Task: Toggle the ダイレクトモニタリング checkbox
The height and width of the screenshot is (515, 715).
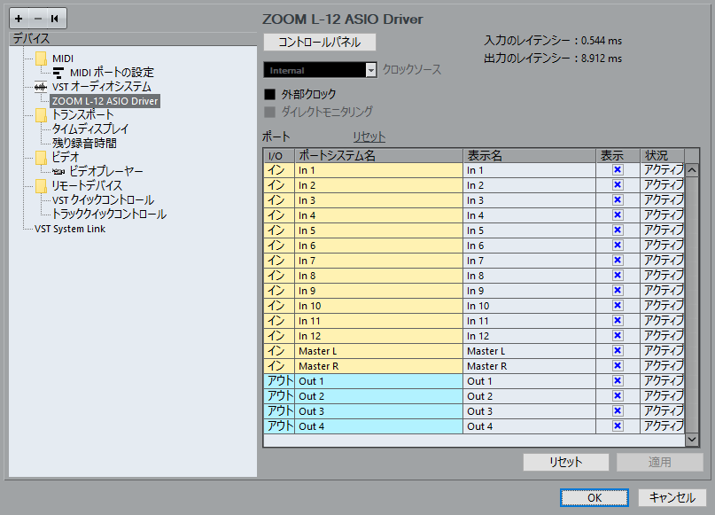Action: pyautogui.click(x=270, y=112)
